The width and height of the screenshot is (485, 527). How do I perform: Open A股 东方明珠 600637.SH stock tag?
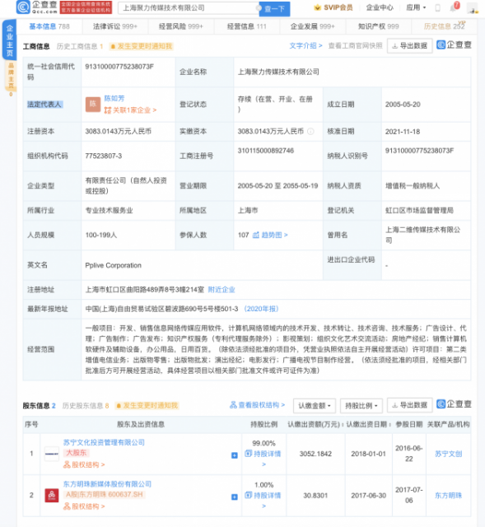click(x=105, y=495)
